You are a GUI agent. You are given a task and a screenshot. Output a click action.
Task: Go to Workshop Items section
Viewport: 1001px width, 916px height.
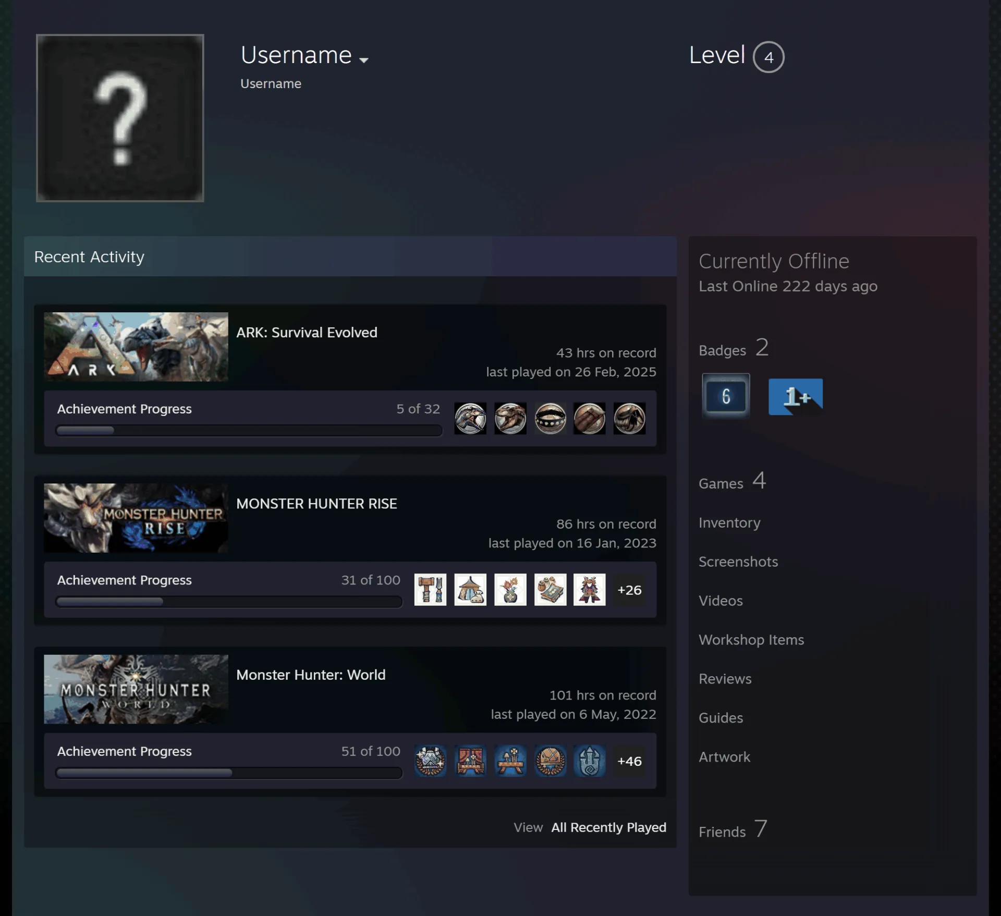[751, 640]
